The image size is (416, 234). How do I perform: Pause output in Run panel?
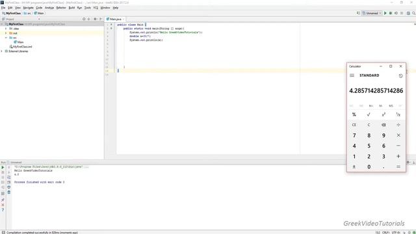(3, 177)
